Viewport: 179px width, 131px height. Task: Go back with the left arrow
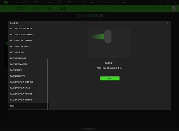3,8
